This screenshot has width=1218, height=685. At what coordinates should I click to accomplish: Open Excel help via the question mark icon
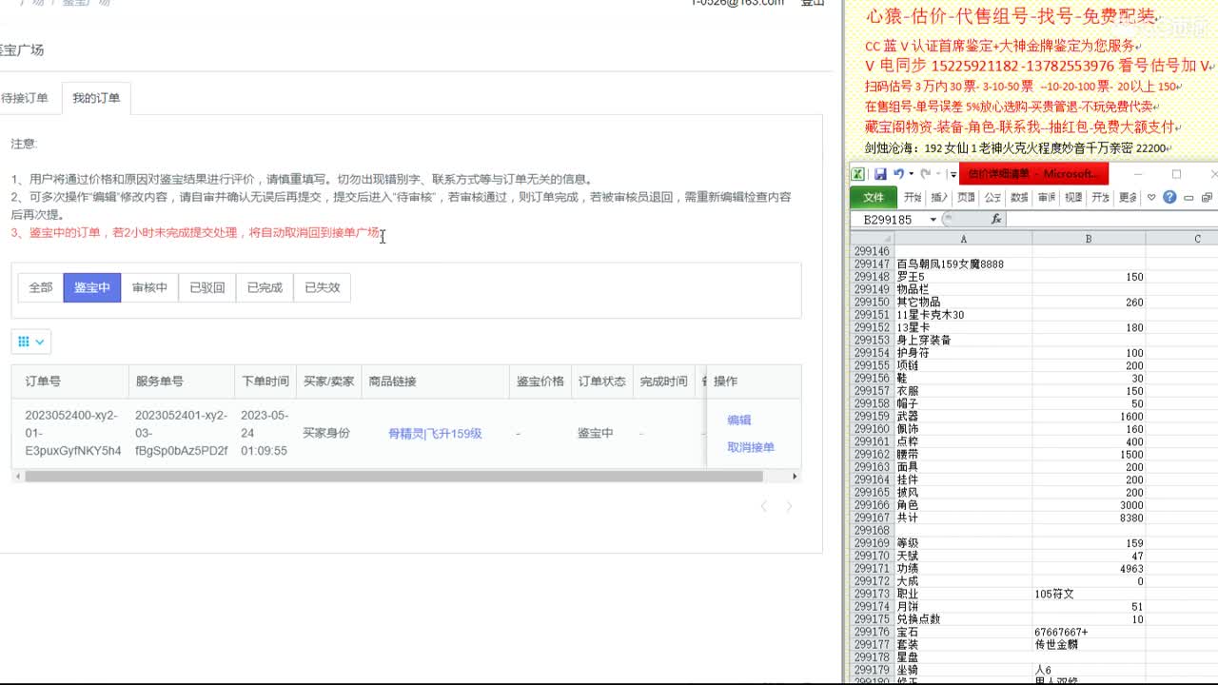click(x=1170, y=197)
